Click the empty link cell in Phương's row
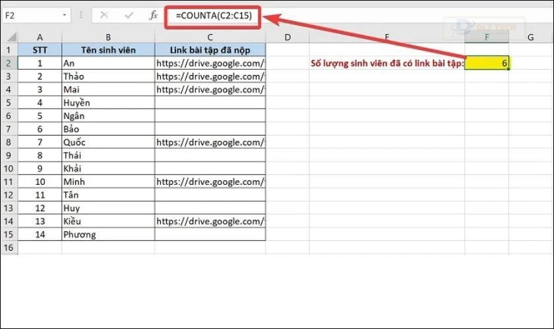This screenshot has height=329, width=554. [x=210, y=234]
